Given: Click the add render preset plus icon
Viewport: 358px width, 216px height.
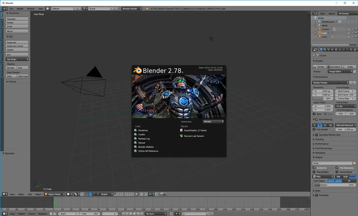Looking at the screenshot, I should pos(351,83).
